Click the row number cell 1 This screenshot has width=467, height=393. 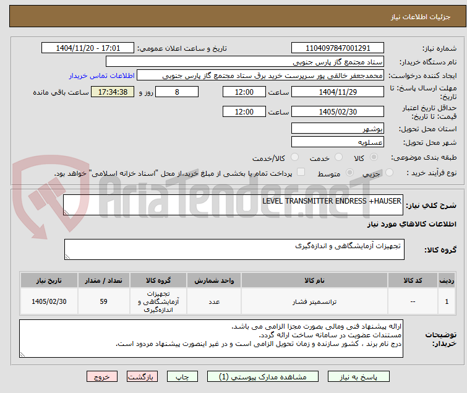tap(447, 301)
